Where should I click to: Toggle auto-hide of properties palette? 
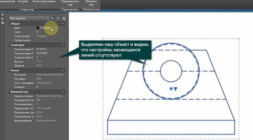pyautogui.click(x=3, y=19)
